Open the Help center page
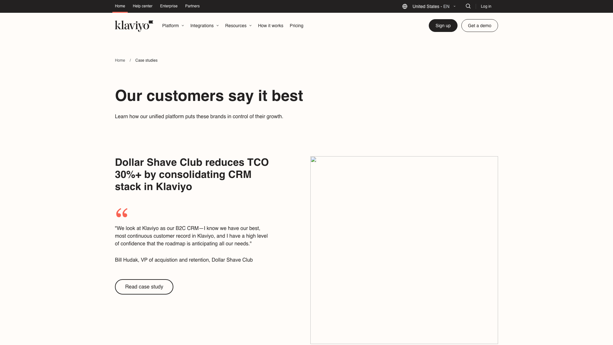The image size is (613, 345). (142, 6)
